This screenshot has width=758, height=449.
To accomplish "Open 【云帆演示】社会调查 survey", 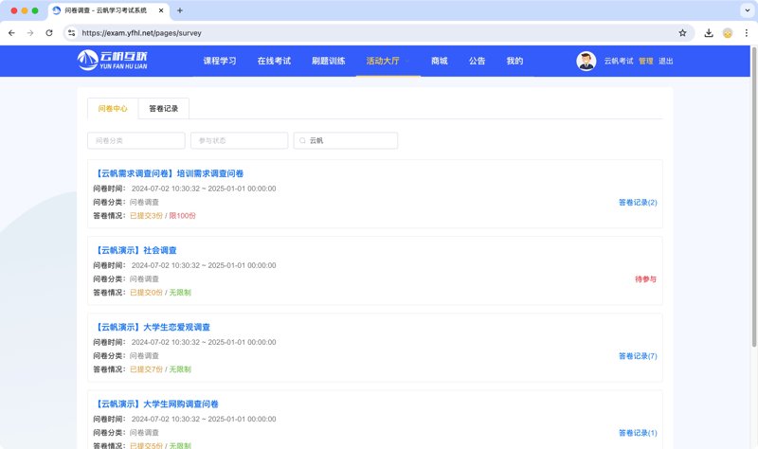I will point(135,250).
